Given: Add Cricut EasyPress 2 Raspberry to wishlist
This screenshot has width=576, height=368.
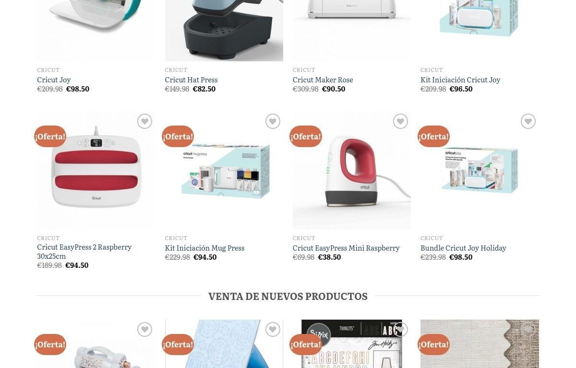Looking at the screenshot, I should (x=144, y=122).
